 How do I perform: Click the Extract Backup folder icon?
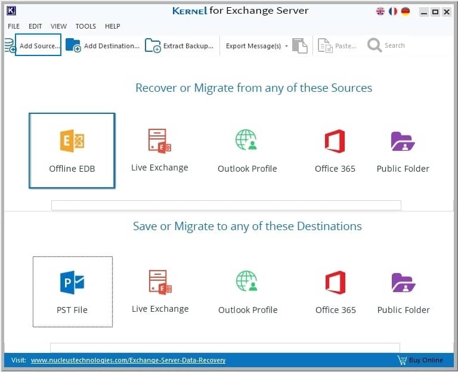pos(153,45)
